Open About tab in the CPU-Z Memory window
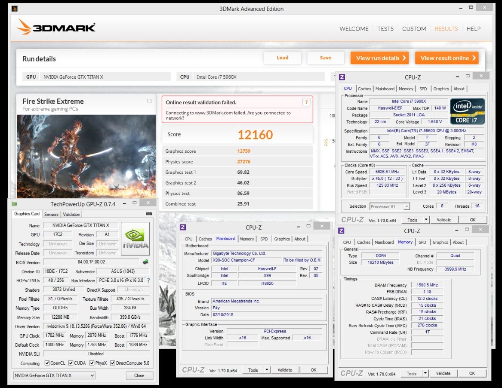 tap(458, 242)
